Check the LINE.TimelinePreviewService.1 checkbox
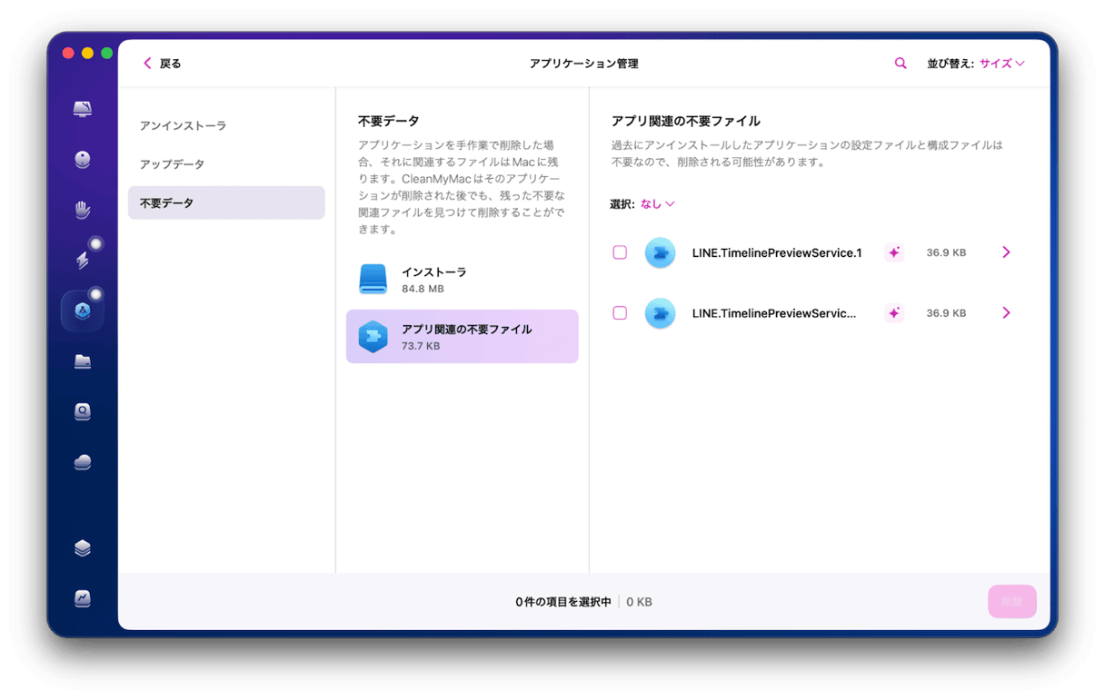 (620, 252)
